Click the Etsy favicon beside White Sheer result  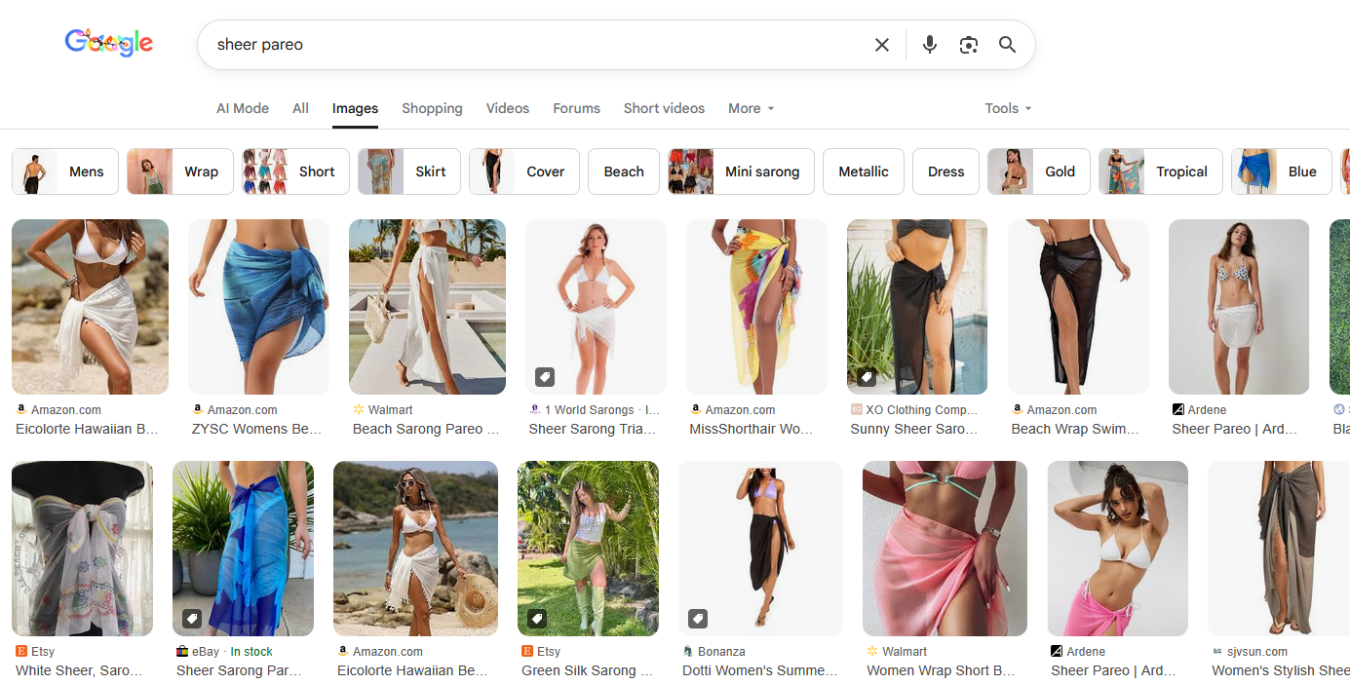(21, 652)
